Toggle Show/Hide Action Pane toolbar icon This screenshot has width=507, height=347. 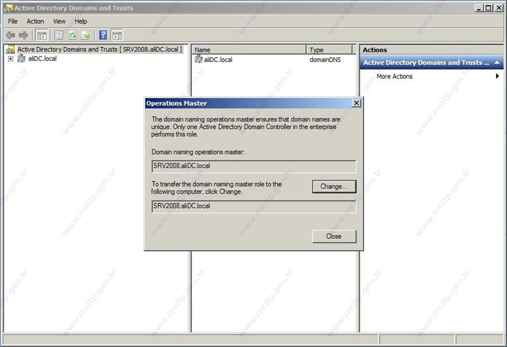[x=117, y=35]
